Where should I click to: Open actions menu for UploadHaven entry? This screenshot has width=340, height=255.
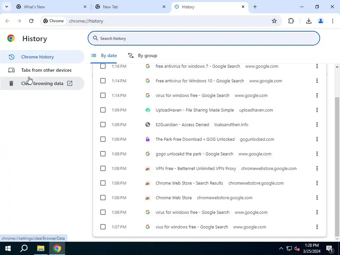tap(317, 110)
